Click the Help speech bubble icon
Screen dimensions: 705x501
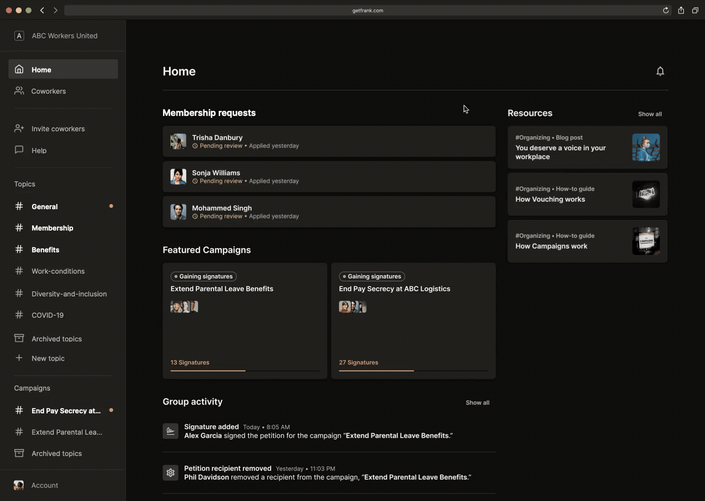tap(19, 150)
